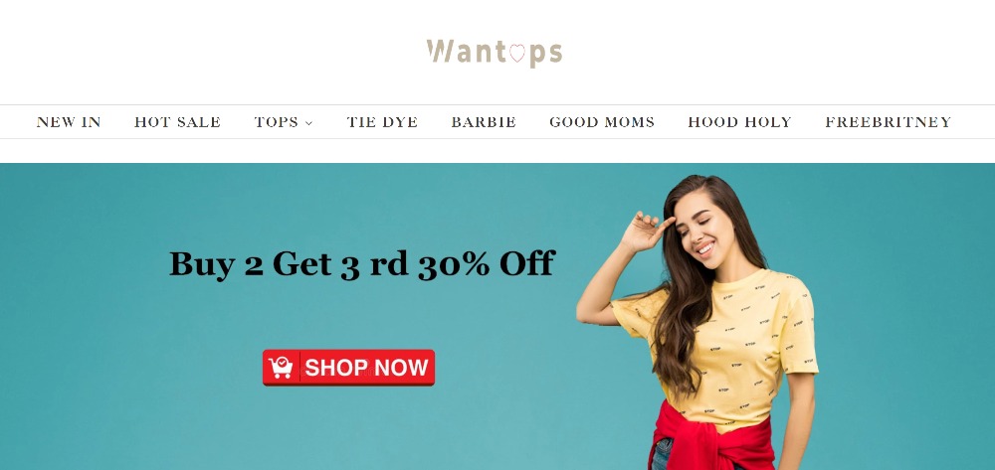Select the TIE DYE category

click(383, 122)
